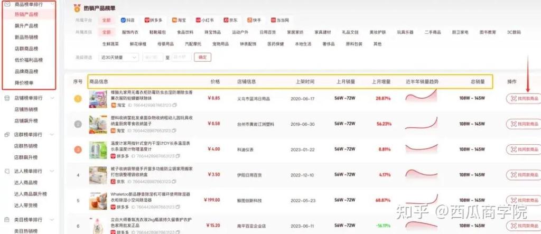Click the 确定 confirm button
The image size is (541, 234).
[202, 57]
